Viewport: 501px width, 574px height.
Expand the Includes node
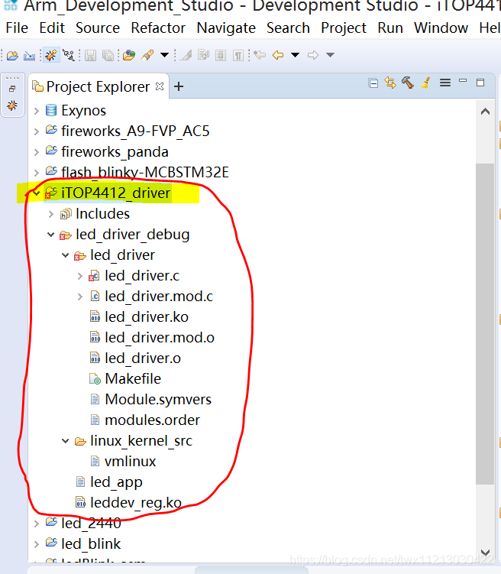click(51, 214)
